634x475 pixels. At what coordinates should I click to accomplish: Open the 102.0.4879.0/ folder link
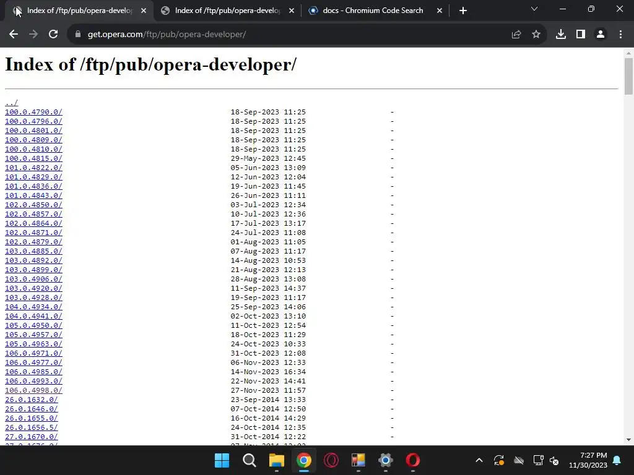[x=33, y=242]
